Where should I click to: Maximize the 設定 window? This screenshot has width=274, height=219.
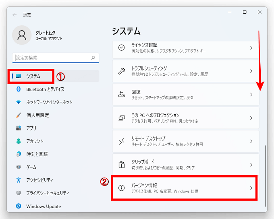(245, 12)
